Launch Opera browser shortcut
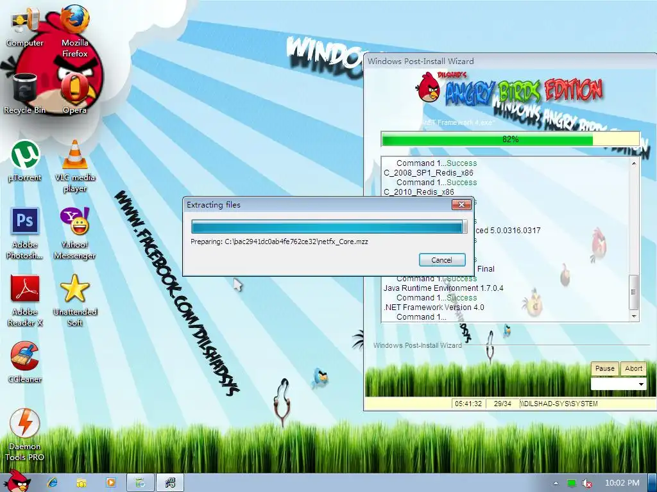657x492 pixels. pos(74,94)
